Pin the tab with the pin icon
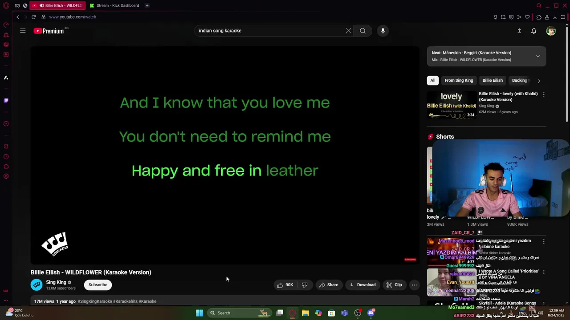The height and width of the screenshot is (320, 570). tap(495, 17)
